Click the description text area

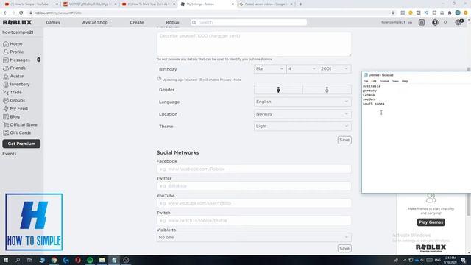pyautogui.click(x=254, y=44)
